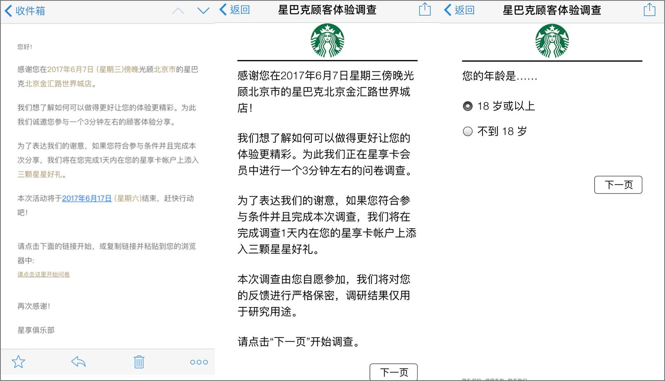
Task: Tap the 星巴克顾客体验调查 title on intro page
Action: click(328, 10)
